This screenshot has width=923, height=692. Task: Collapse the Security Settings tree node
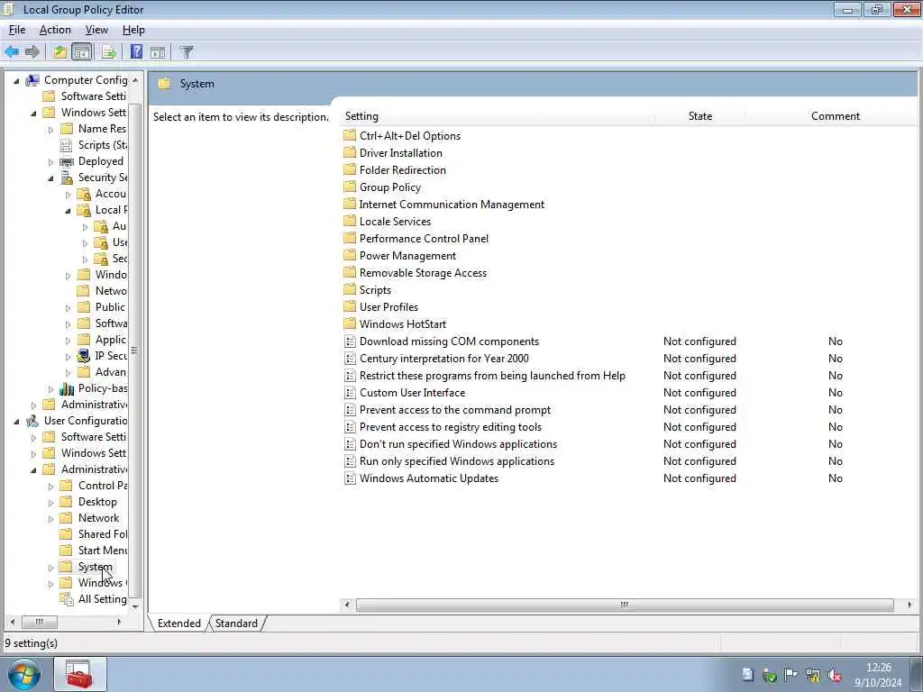[50, 178]
